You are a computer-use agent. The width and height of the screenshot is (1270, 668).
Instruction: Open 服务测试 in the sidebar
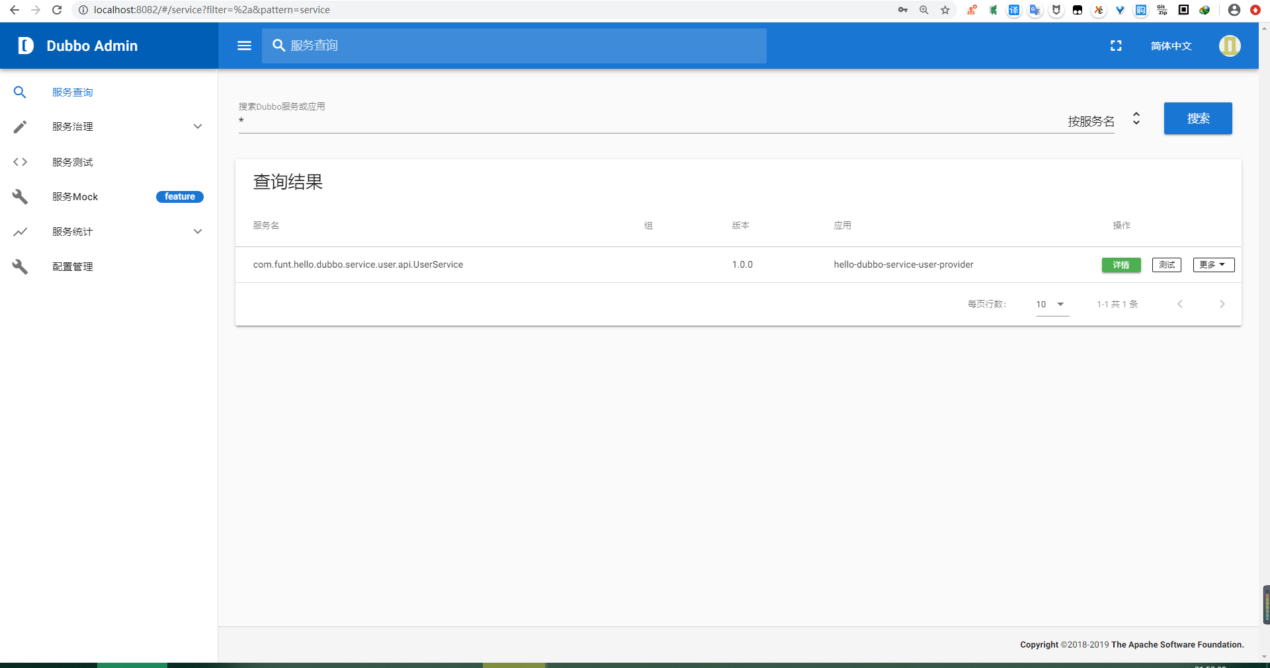[x=73, y=162]
